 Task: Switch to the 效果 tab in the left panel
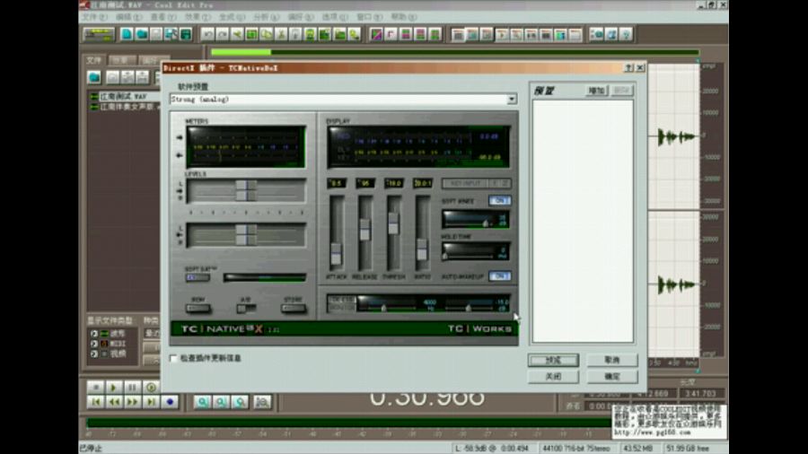[121, 60]
